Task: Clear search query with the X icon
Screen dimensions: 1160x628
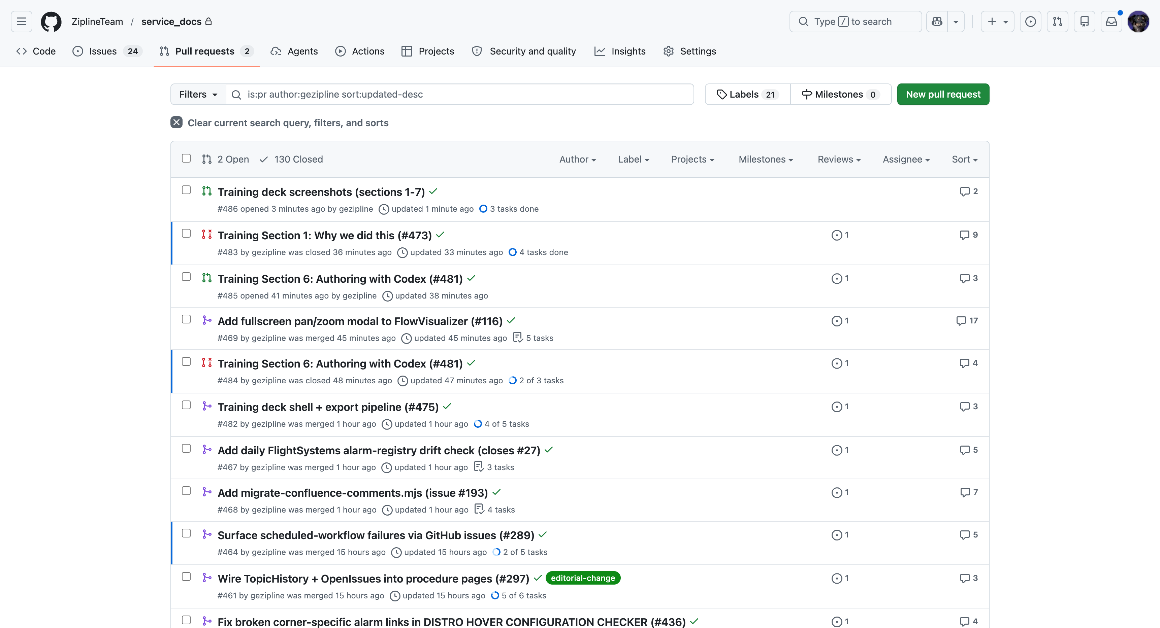Action: coord(176,123)
